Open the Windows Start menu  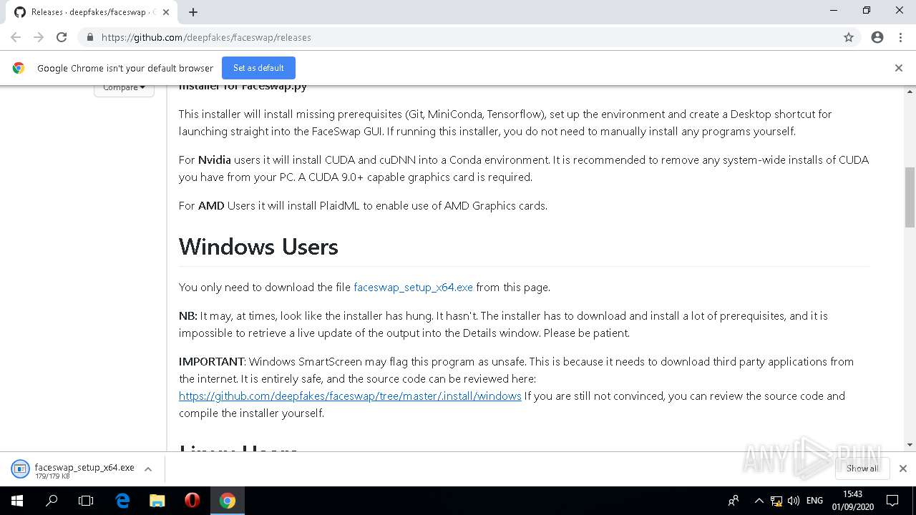(17, 501)
